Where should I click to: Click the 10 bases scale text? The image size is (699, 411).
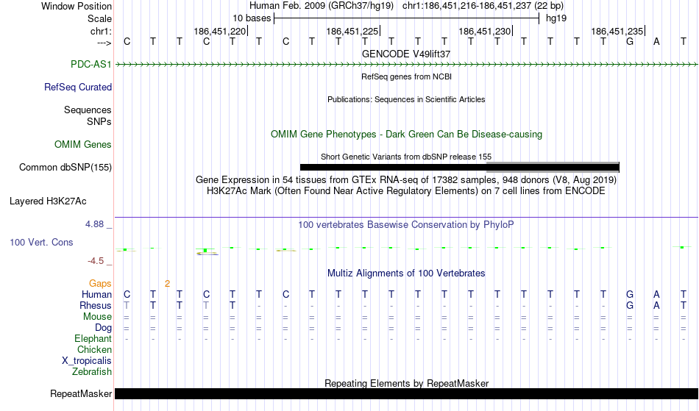(x=252, y=18)
